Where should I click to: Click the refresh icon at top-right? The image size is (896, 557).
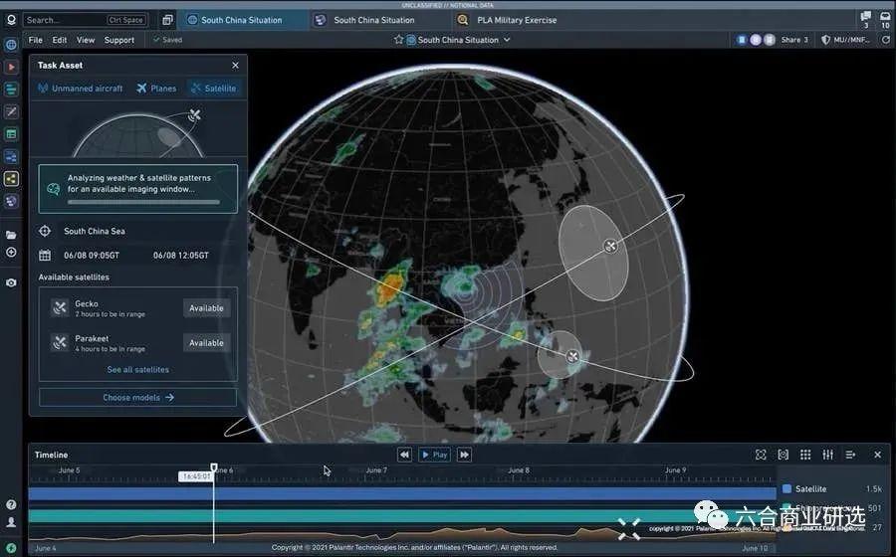[x=886, y=40]
